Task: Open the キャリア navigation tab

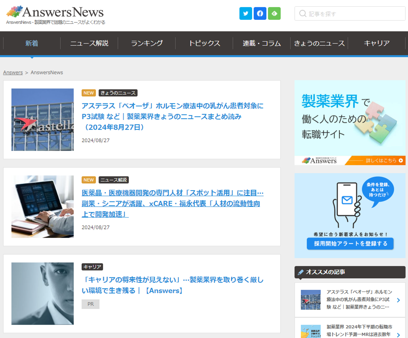Action: [x=377, y=43]
